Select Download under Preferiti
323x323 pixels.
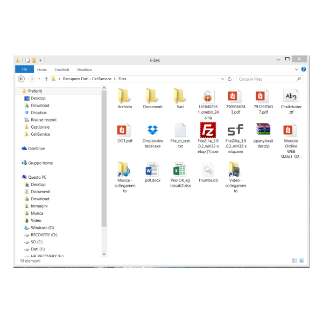[40, 106]
